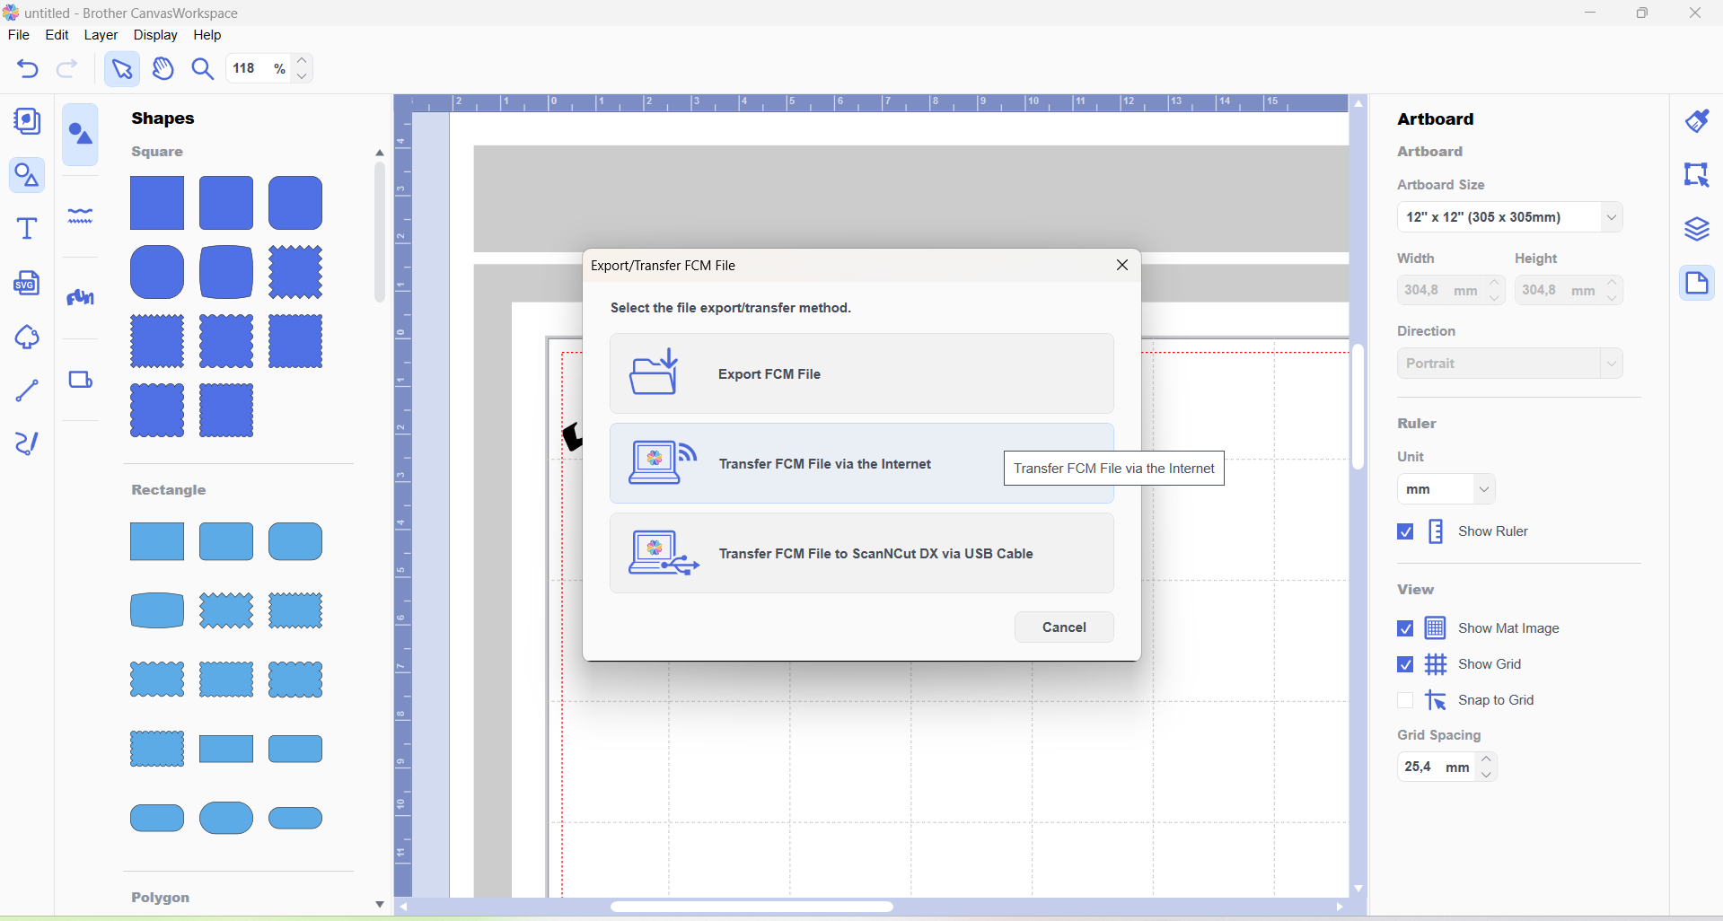Viewport: 1723px width, 921px height.
Task: Select the freehand curve path tool
Action: pyautogui.click(x=27, y=443)
